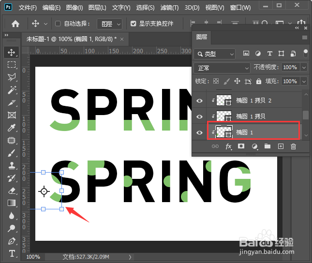Enable the 自动选择 checkbox
Screen dimensions: 312x263
58,24
